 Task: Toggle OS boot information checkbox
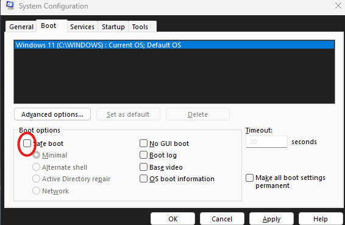(143, 179)
